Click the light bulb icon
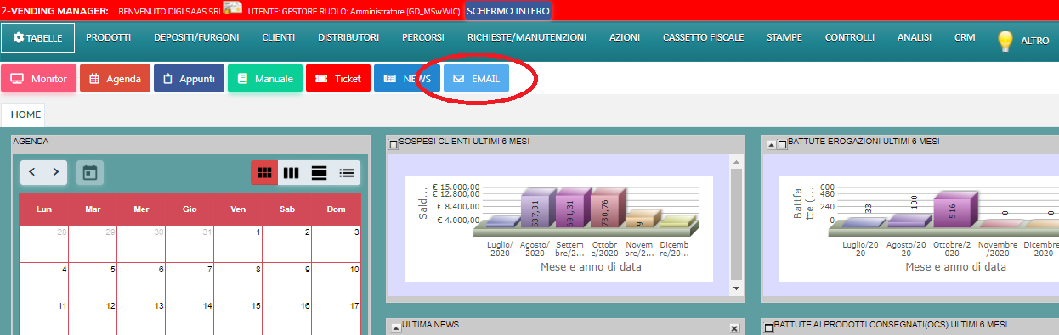Screen dimensions: 1059x335 coord(1005,40)
